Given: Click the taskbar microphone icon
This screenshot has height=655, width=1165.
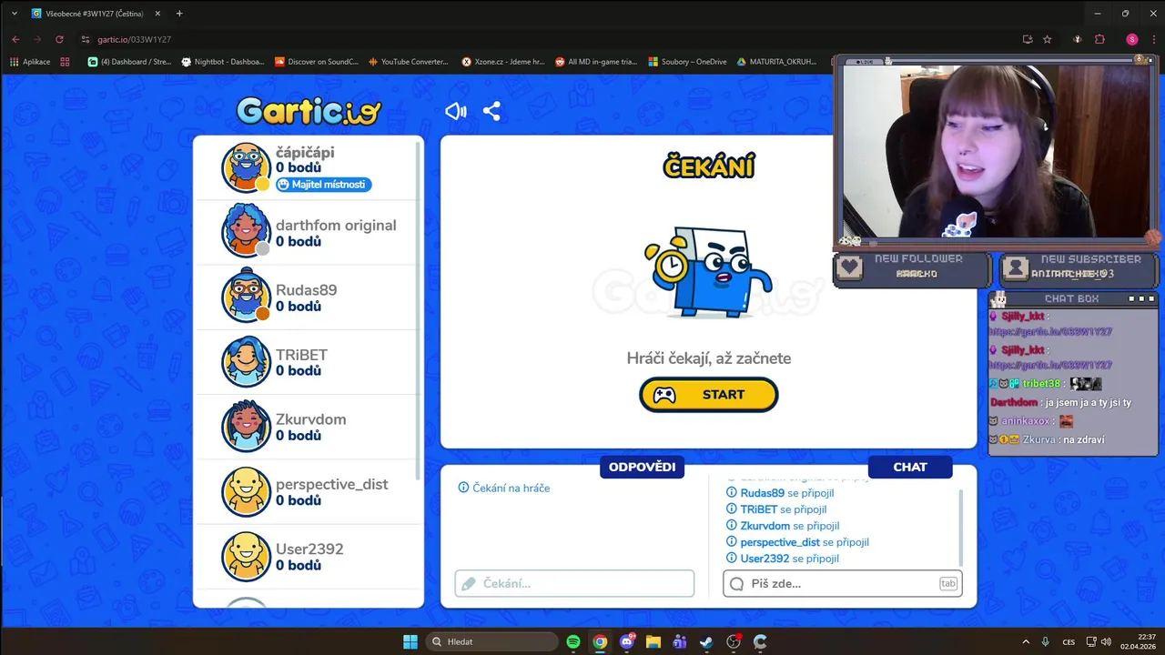Looking at the screenshot, I should (x=1046, y=641).
